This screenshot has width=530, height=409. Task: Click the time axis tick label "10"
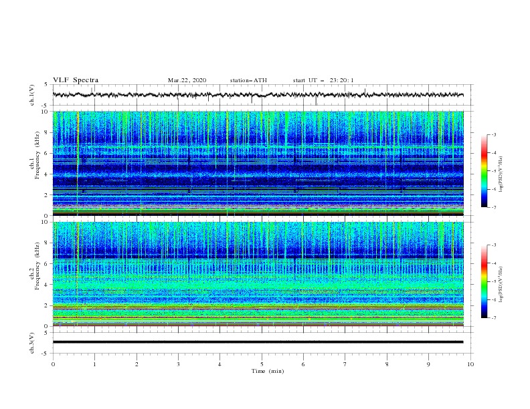pyautogui.click(x=470, y=364)
